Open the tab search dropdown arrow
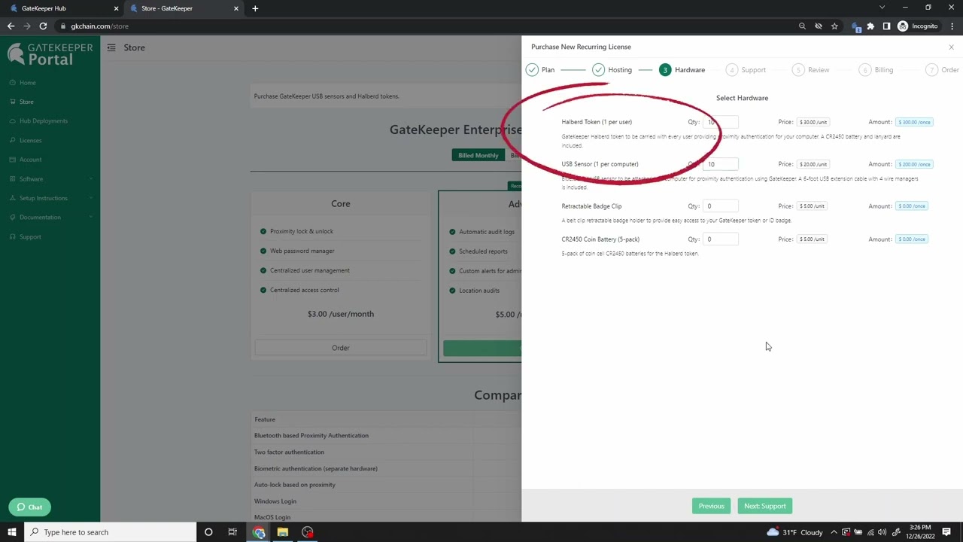Viewport: 963px width, 542px height. click(x=882, y=8)
